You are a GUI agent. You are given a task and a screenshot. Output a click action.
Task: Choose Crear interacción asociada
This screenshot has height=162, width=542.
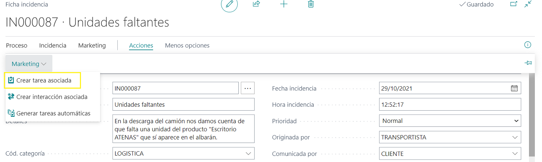coord(52,97)
